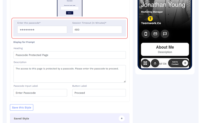Click the Session Timeout field showing 480

click(x=97, y=30)
